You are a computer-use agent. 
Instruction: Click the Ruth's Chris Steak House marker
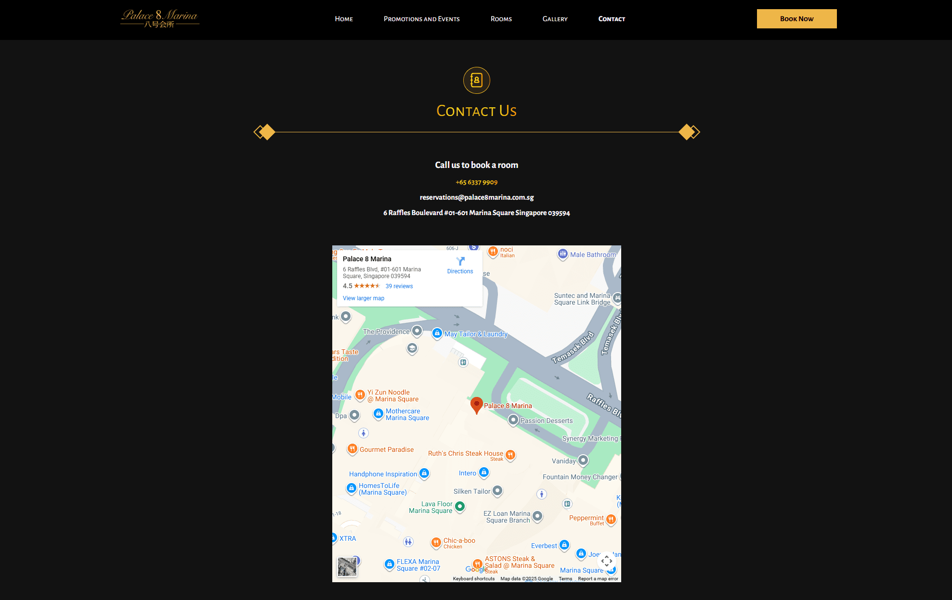(x=510, y=455)
